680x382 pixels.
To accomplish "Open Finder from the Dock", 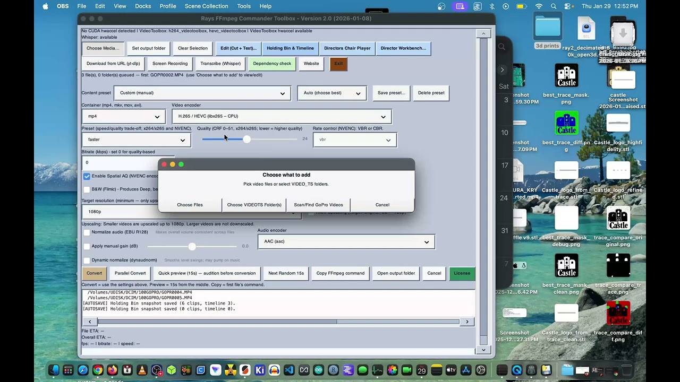I will point(54,370).
